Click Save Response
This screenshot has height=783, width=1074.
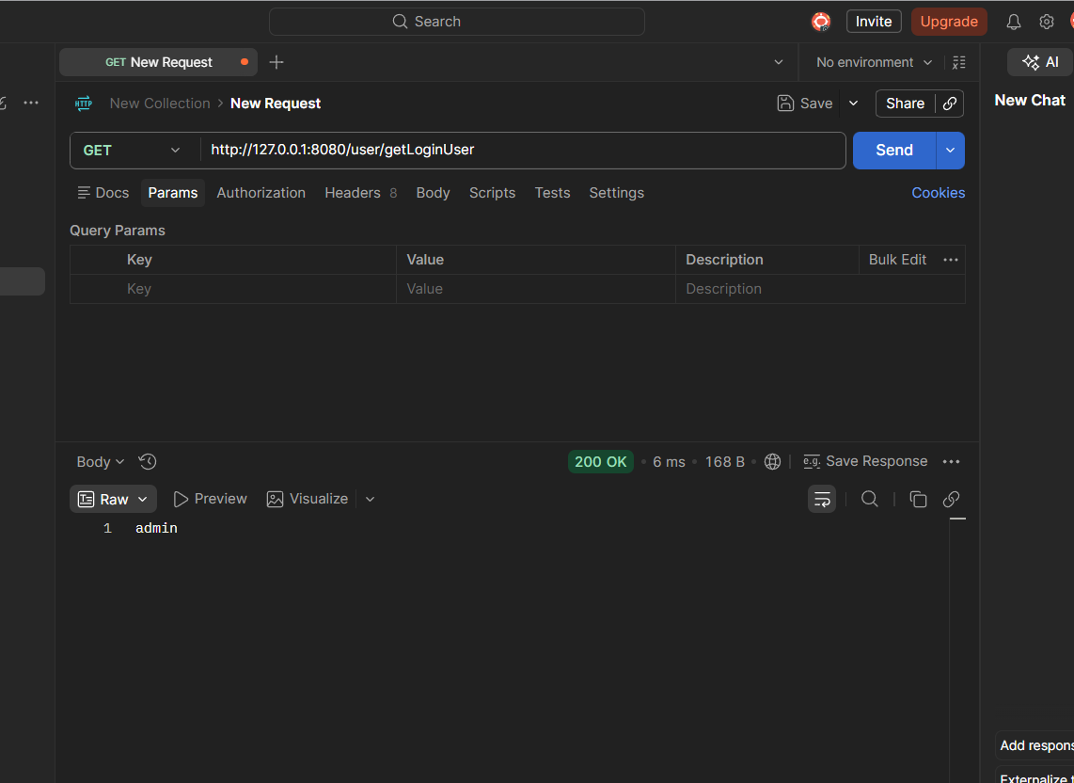(877, 461)
